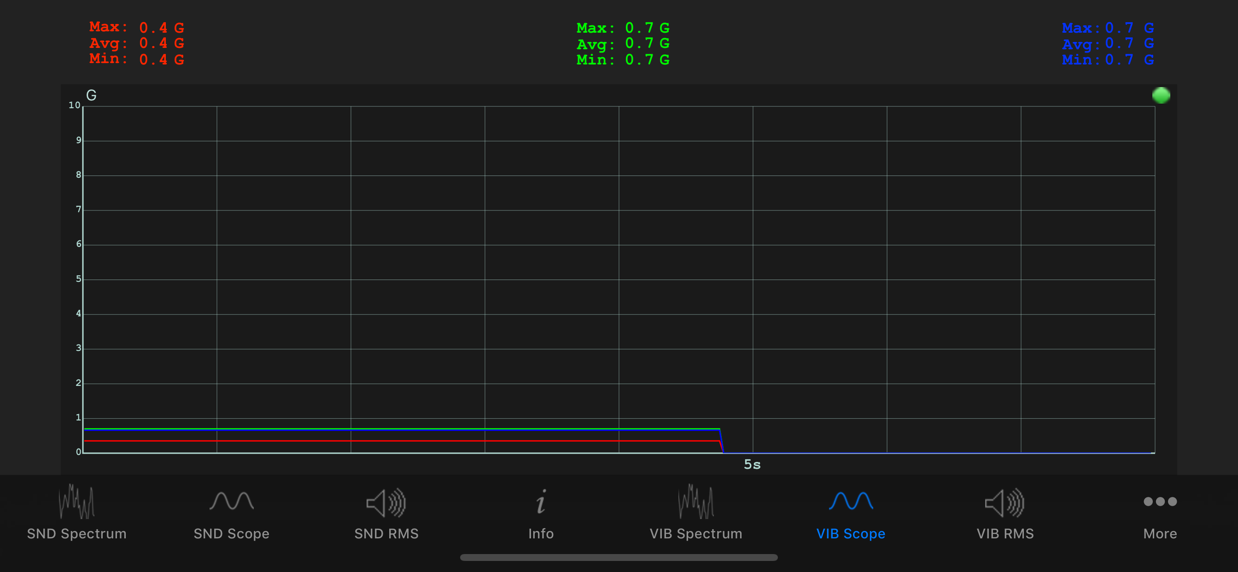Switch to the VIB RMS tab label
The width and height of the screenshot is (1238, 572).
(1005, 534)
